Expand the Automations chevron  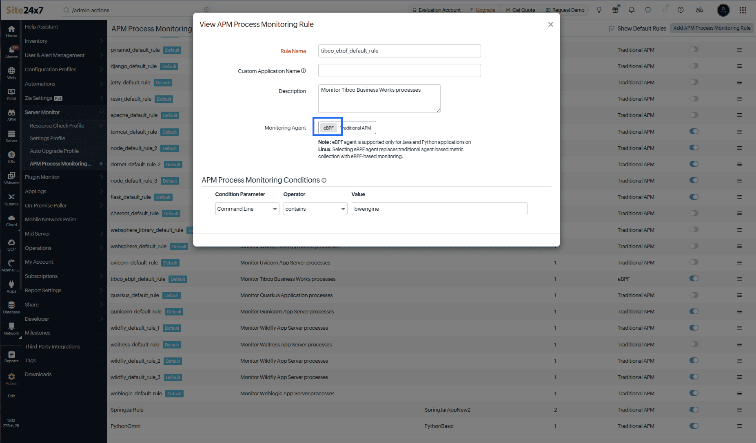[x=101, y=84]
